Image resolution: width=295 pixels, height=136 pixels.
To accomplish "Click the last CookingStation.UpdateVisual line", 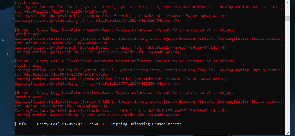I will (x=120, y=110).
